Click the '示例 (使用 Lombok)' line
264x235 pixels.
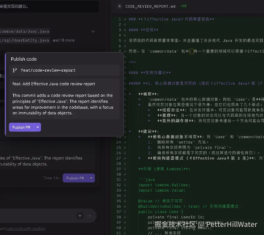tap(164, 169)
